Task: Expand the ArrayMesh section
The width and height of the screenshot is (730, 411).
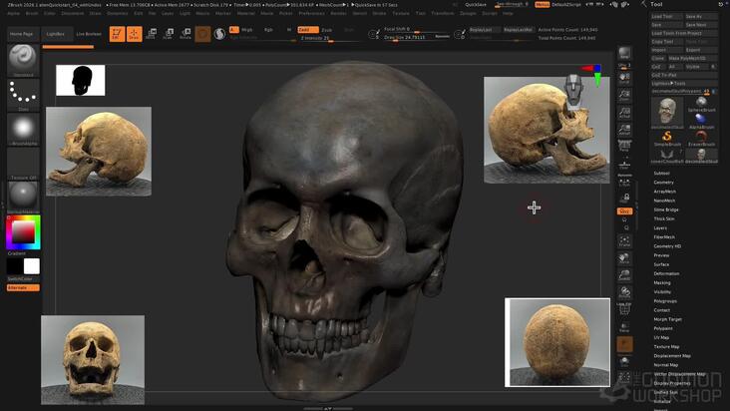Action: click(x=665, y=192)
